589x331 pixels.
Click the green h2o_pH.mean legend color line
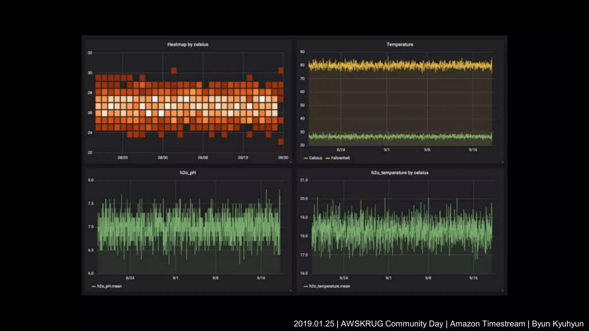94,286
